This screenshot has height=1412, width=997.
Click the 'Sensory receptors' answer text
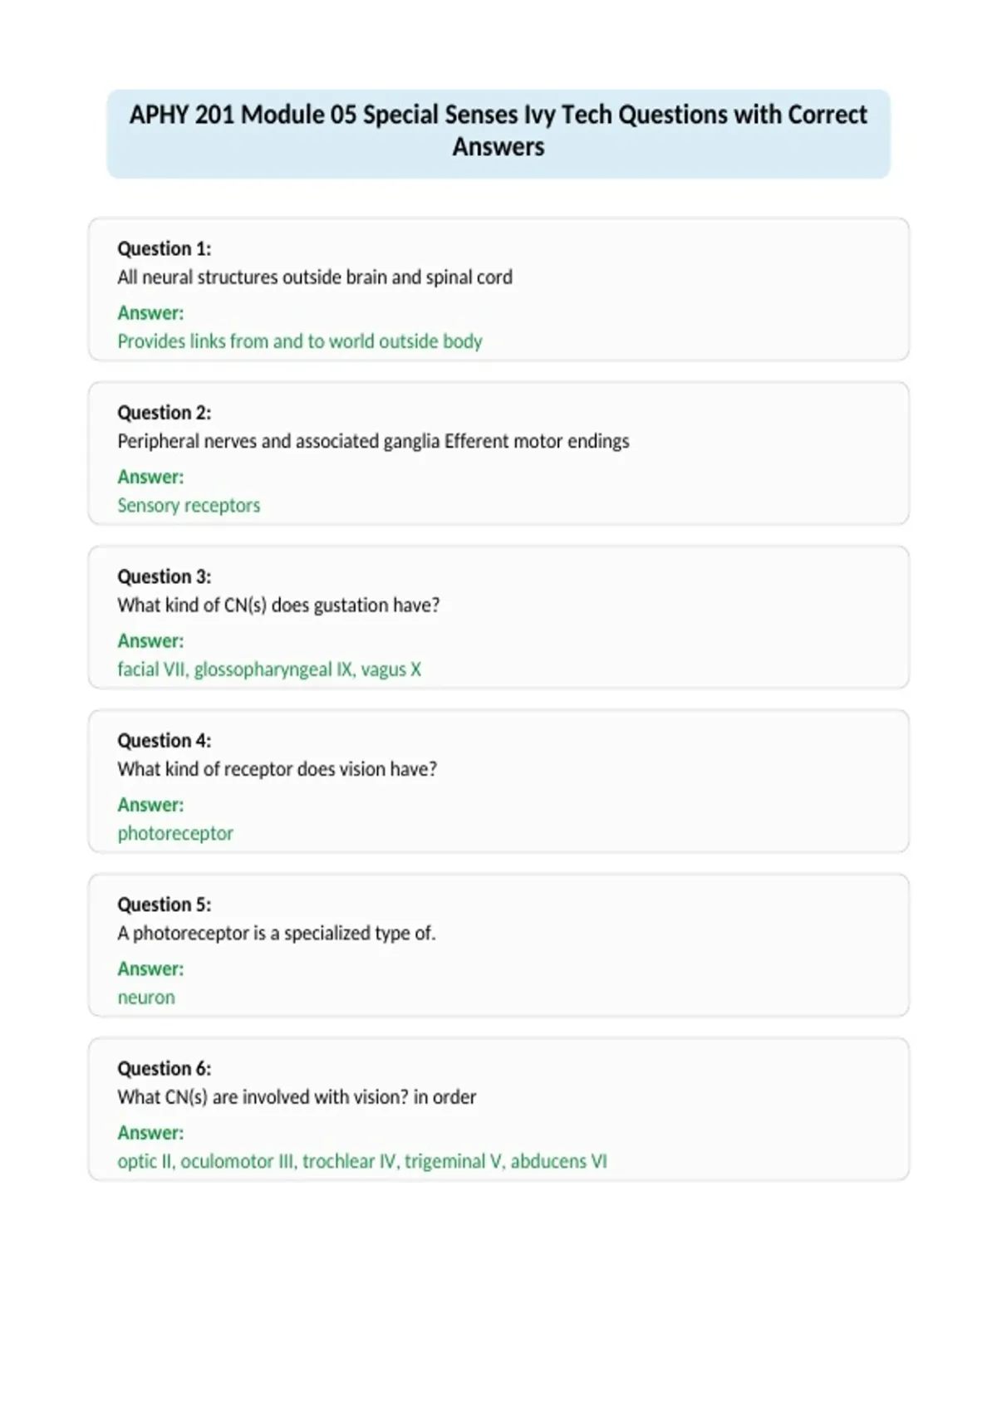189,505
